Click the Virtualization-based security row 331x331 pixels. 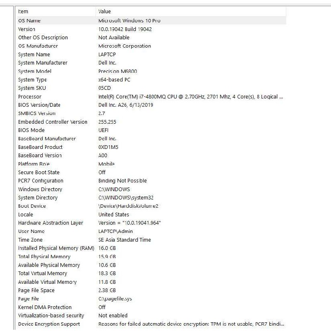(151, 316)
